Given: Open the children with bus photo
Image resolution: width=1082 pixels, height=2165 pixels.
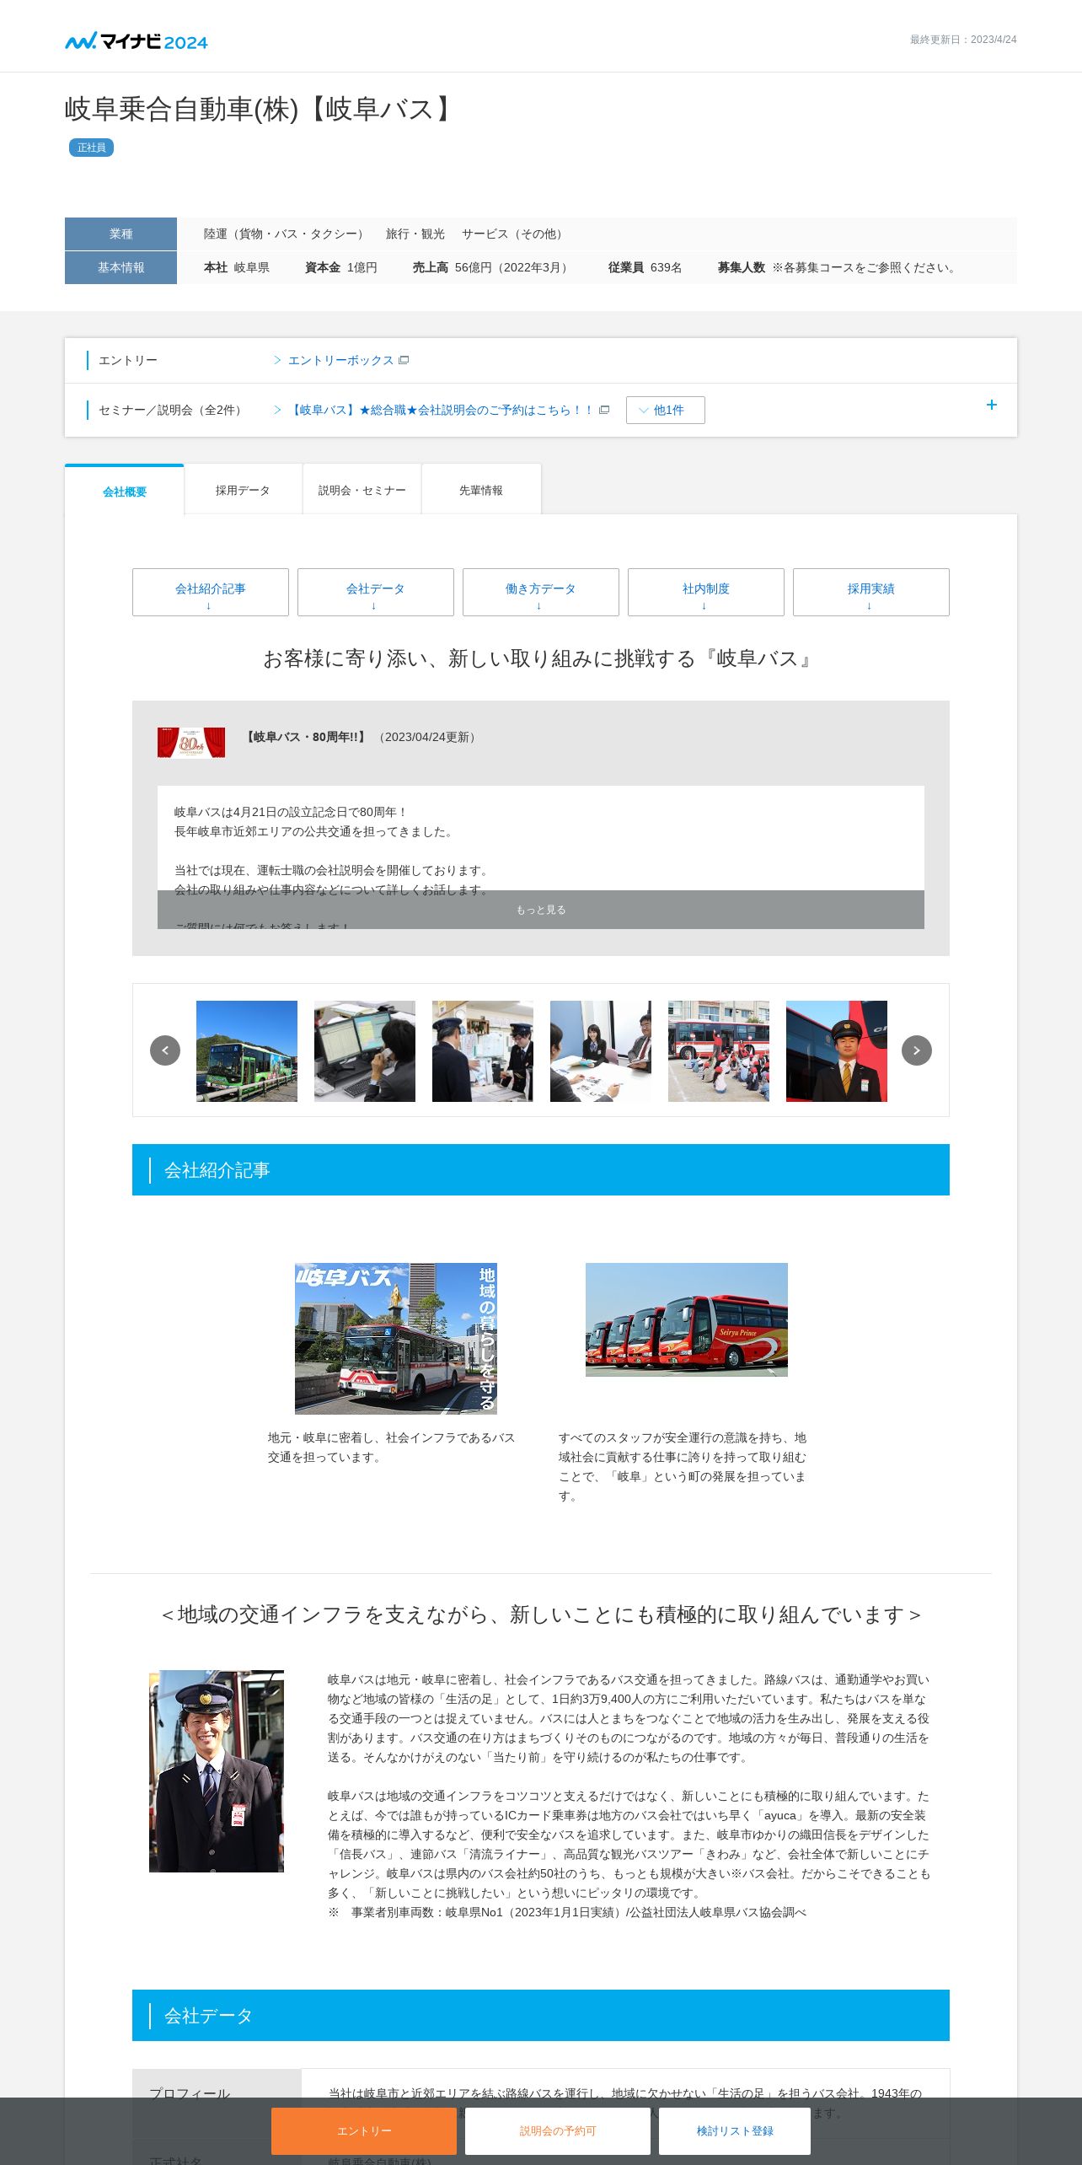Looking at the screenshot, I should click(719, 1051).
